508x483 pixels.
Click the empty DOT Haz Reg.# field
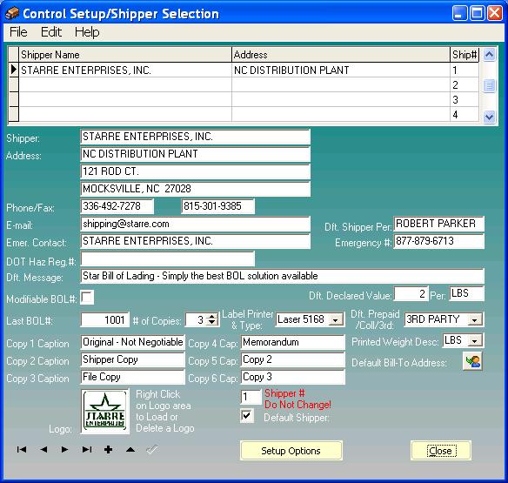click(x=168, y=259)
